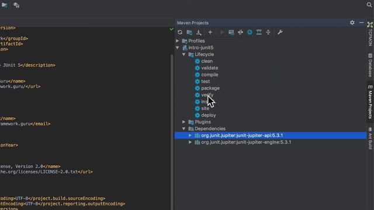Screen dimensions: 374x210
Task: Expand junit-jupiter-engine:5.3.1 dependency arrow
Action: (x=190, y=142)
